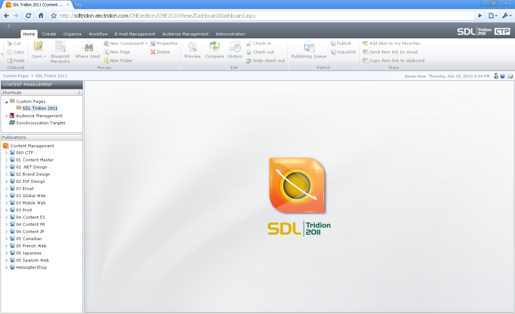Click the Where Used binoculars icon

click(89, 48)
